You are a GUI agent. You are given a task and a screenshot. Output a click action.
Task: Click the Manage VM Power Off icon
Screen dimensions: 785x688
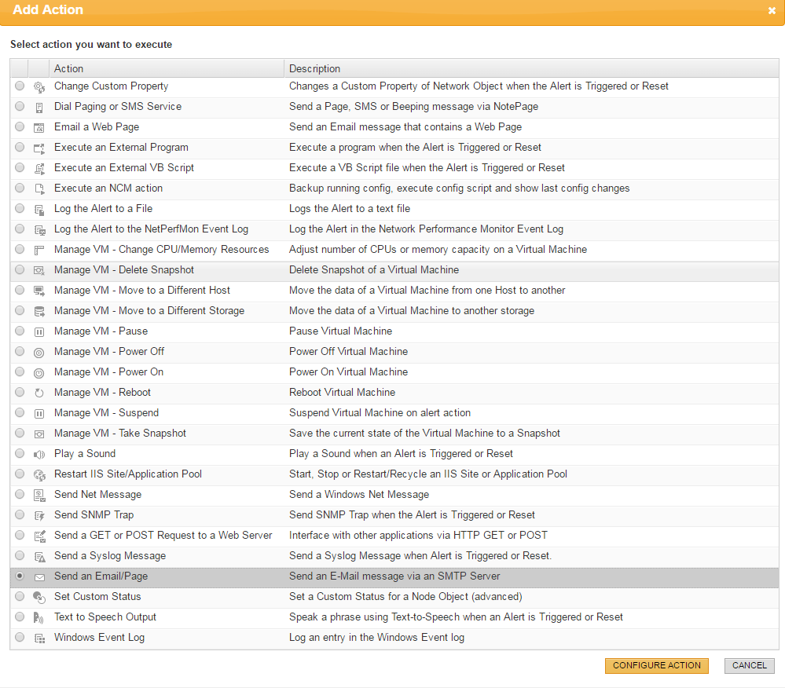pos(39,353)
